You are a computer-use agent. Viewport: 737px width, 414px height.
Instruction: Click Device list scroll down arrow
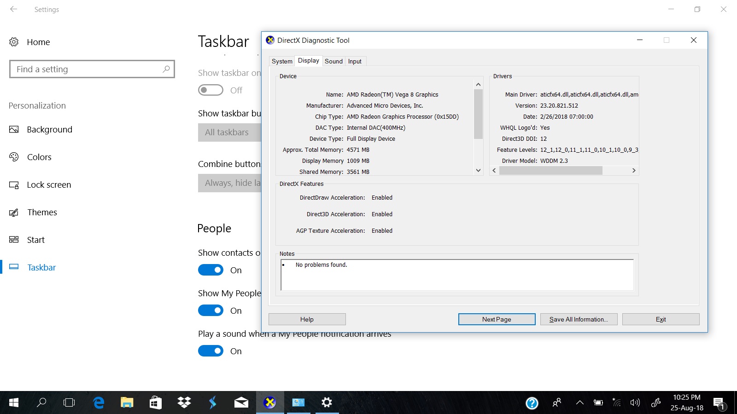478,170
